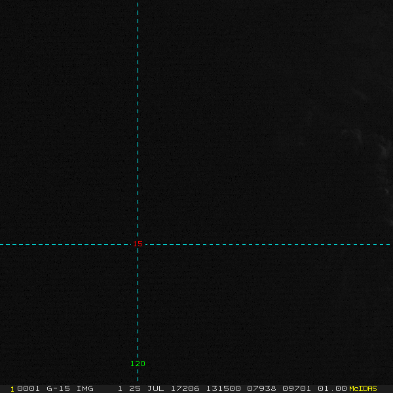Viewport: 393px width, 393px height.
Task: Click the 131500 time value
Action: 223,388
